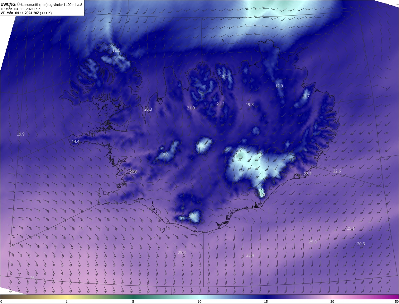
Task: Select the 25.1 value label
Action: 351,228
